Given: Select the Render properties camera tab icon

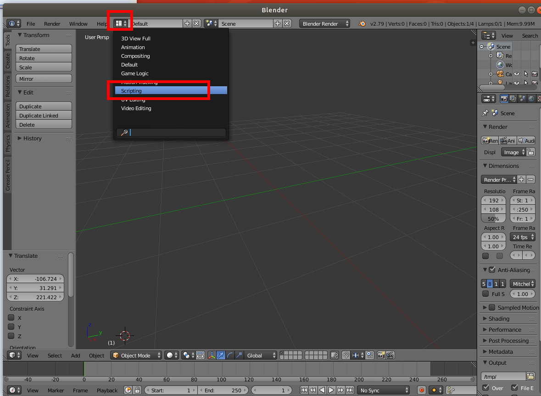Looking at the screenshot, I should pyautogui.click(x=504, y=99).
